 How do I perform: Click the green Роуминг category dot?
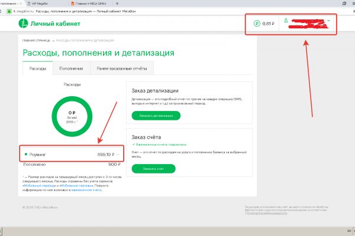[25, 154]
